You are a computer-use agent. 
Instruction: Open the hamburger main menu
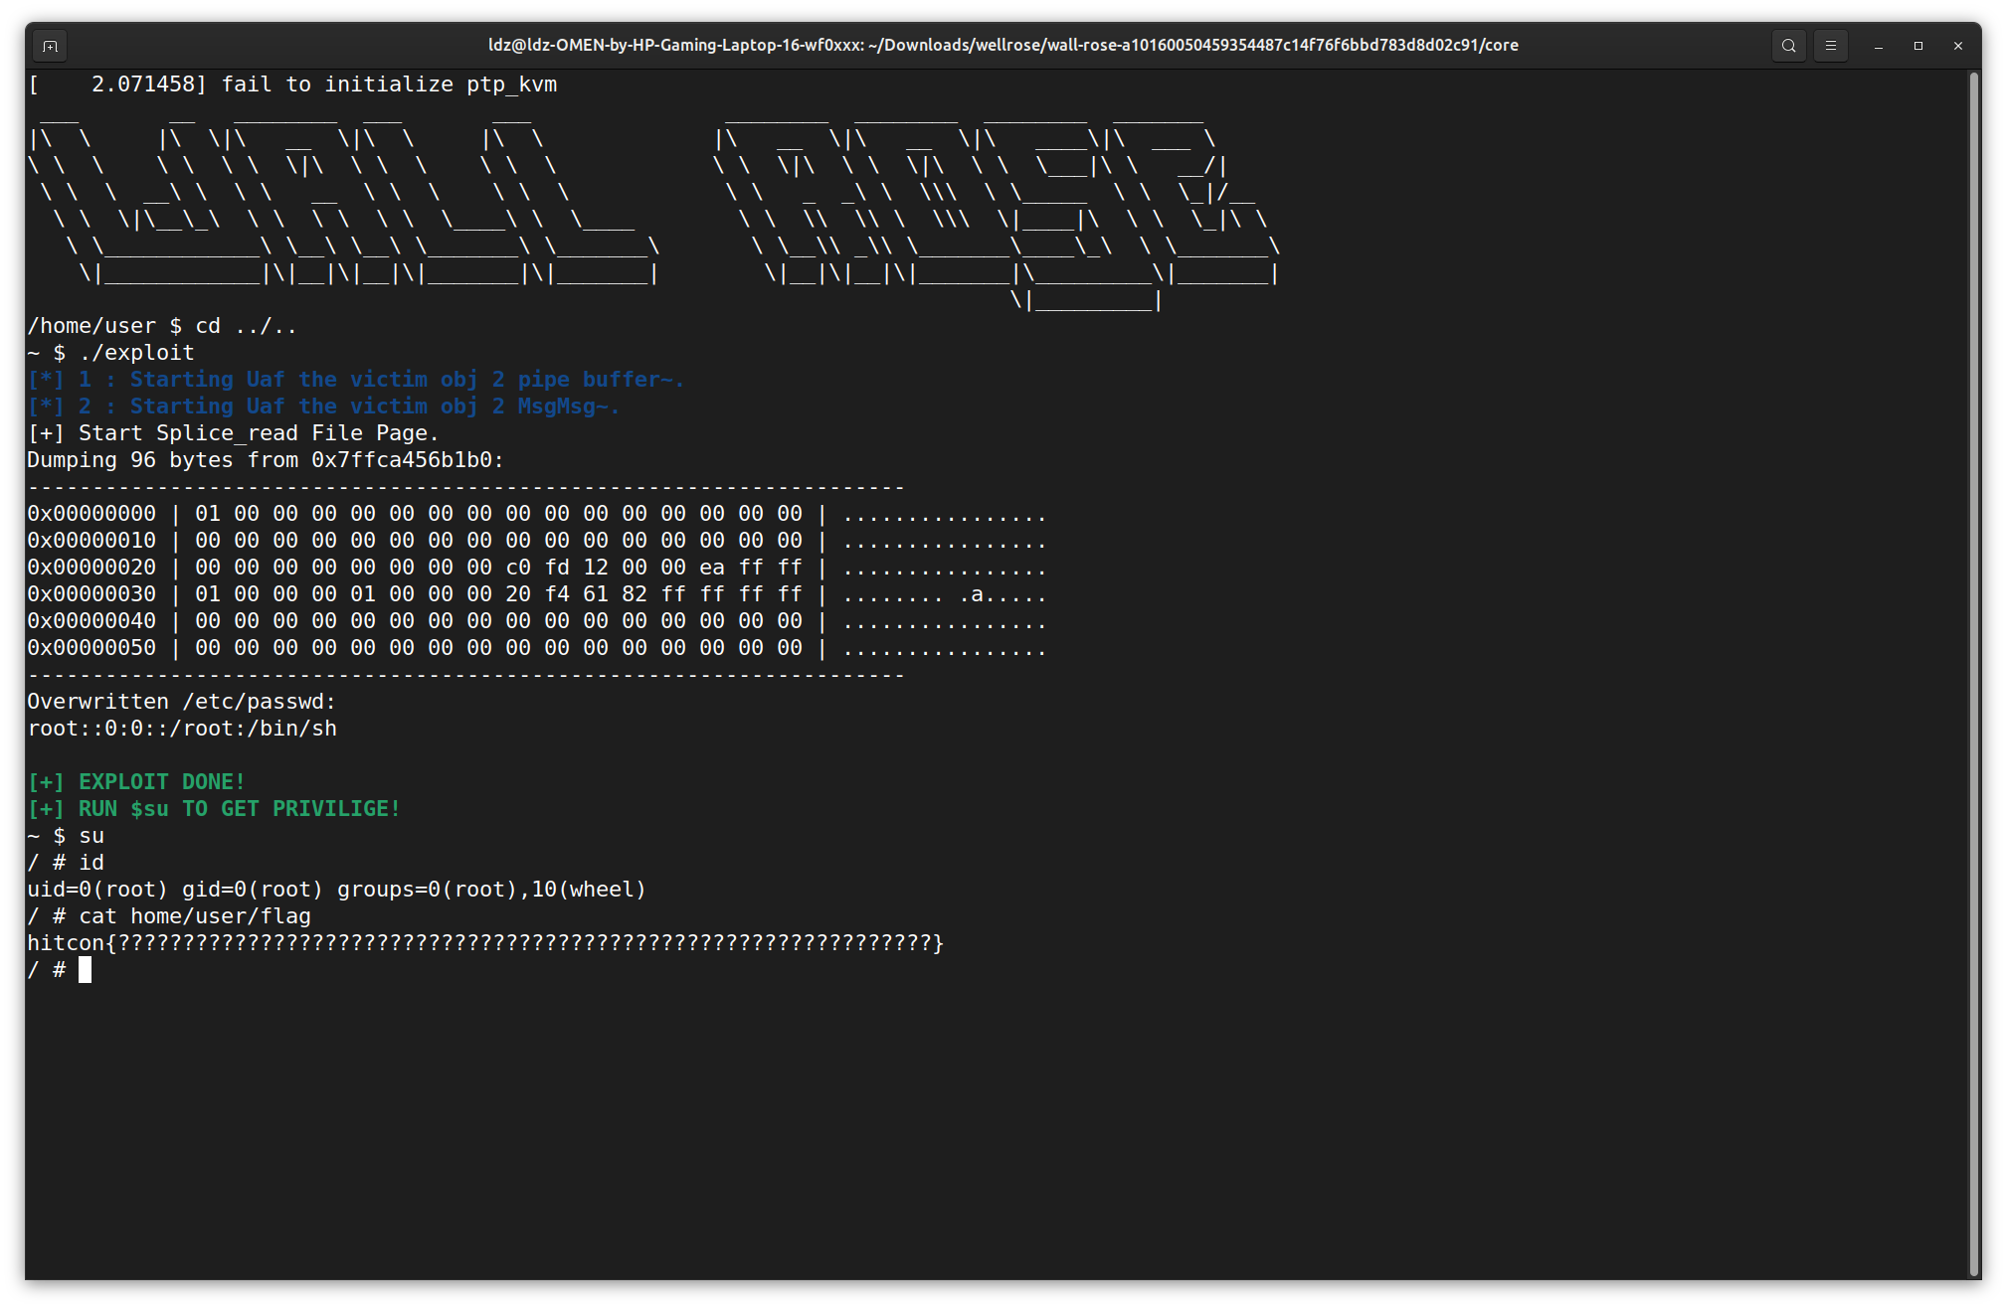pos(1830,46)
